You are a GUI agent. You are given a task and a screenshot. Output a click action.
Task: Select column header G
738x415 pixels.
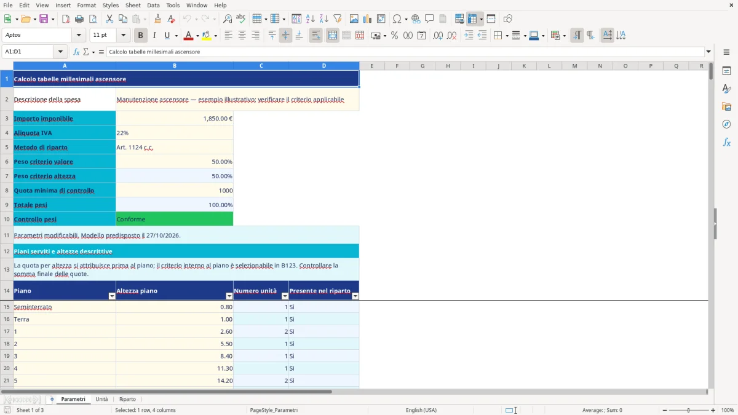pyautogui.click(x=423, y=66)
